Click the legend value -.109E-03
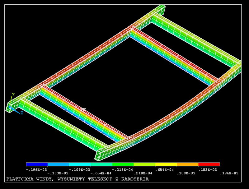249x189 pixels. tap(79, 170)
